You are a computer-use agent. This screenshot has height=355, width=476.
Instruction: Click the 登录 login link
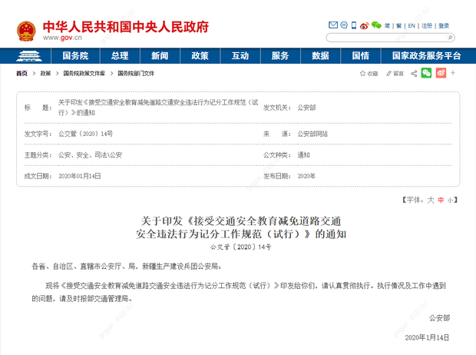click(x=444, y=26)
